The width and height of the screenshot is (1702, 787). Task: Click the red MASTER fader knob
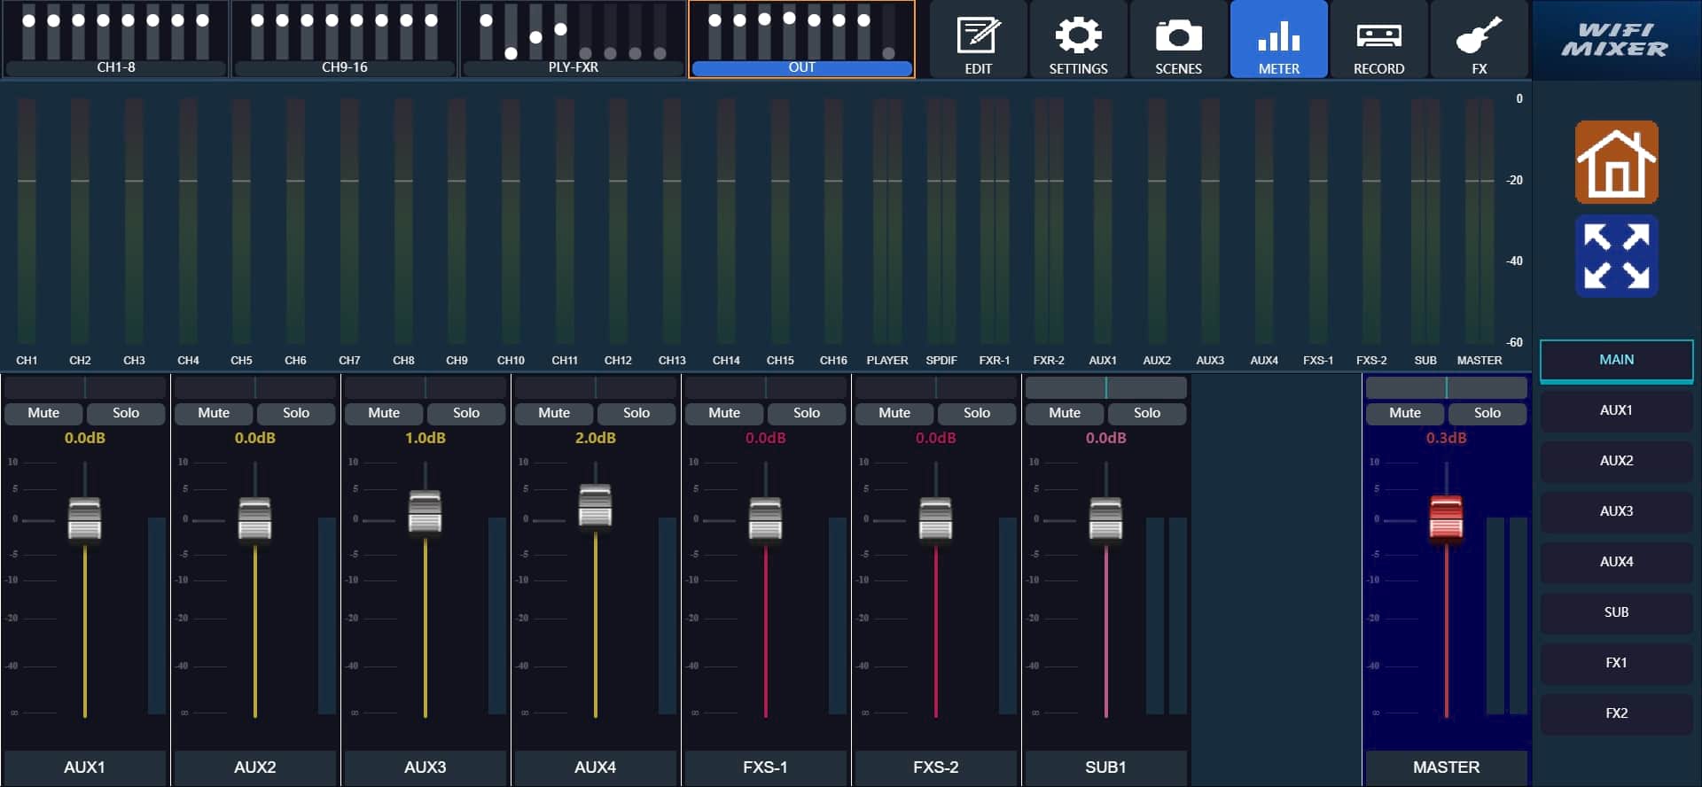[1447, 518]
